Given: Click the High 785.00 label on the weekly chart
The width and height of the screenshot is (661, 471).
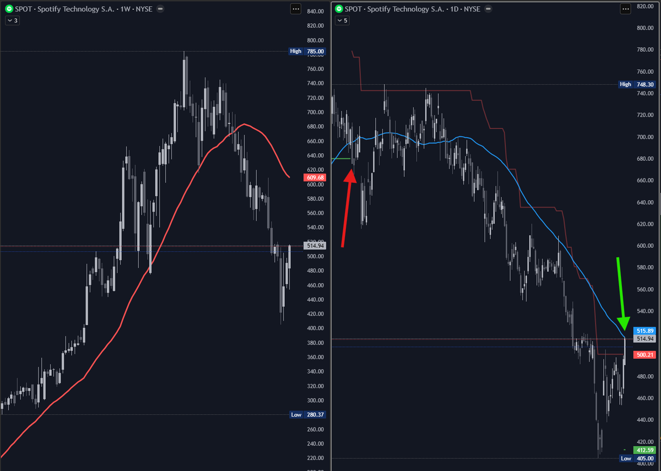Looking at the screenshot, I should (x=307, y=51).
